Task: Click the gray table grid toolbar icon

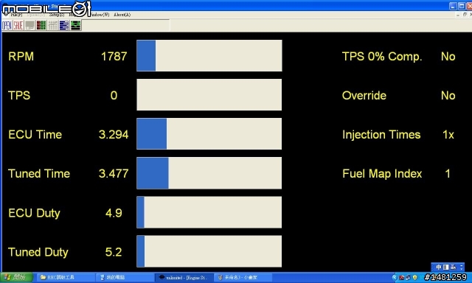Action: 52,26
